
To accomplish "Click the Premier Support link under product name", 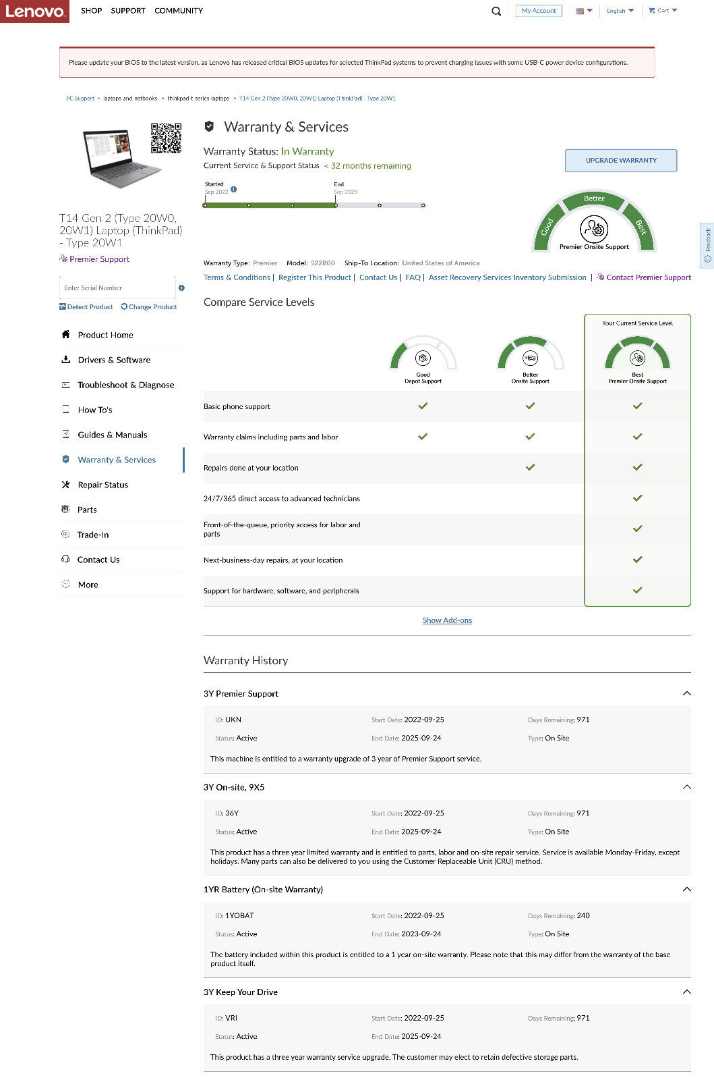I will (x=95, y=259).
